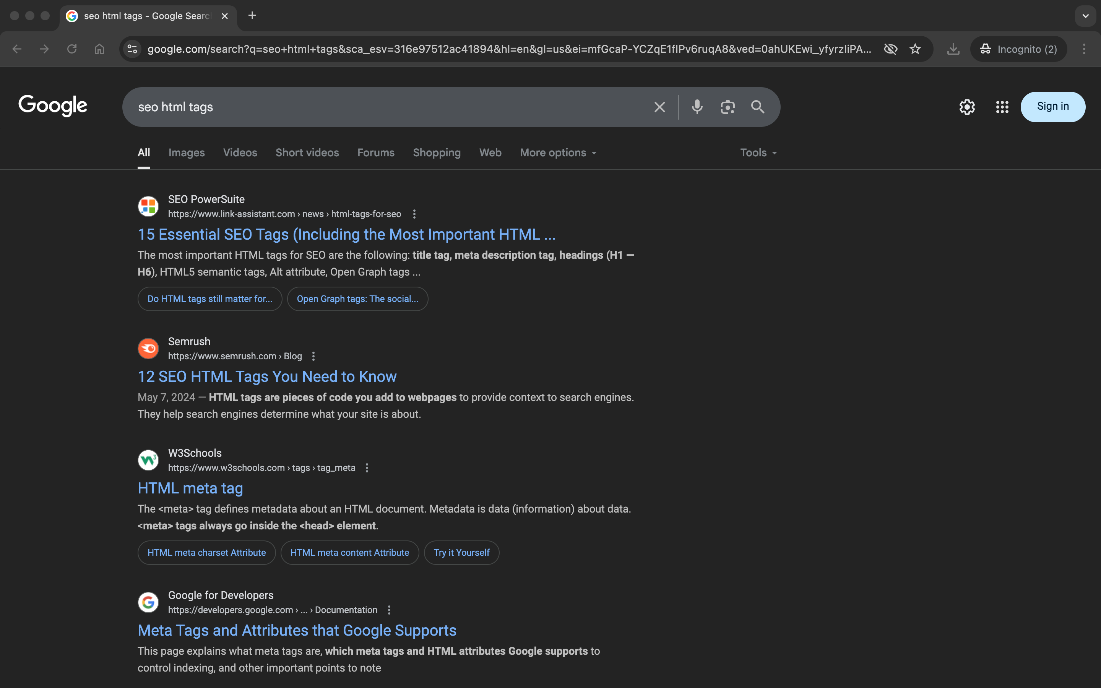Viewport: 1101px width, 688px height.
Task: View site information icon in address bar
Action: (x=132, y=49)
